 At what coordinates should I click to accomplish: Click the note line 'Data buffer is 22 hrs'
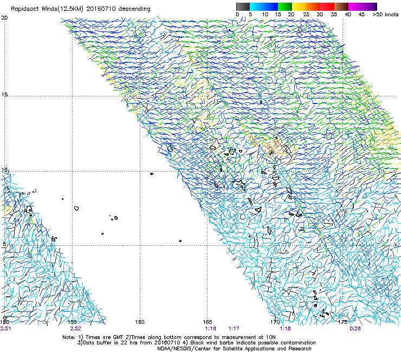[x=109, y=343]
